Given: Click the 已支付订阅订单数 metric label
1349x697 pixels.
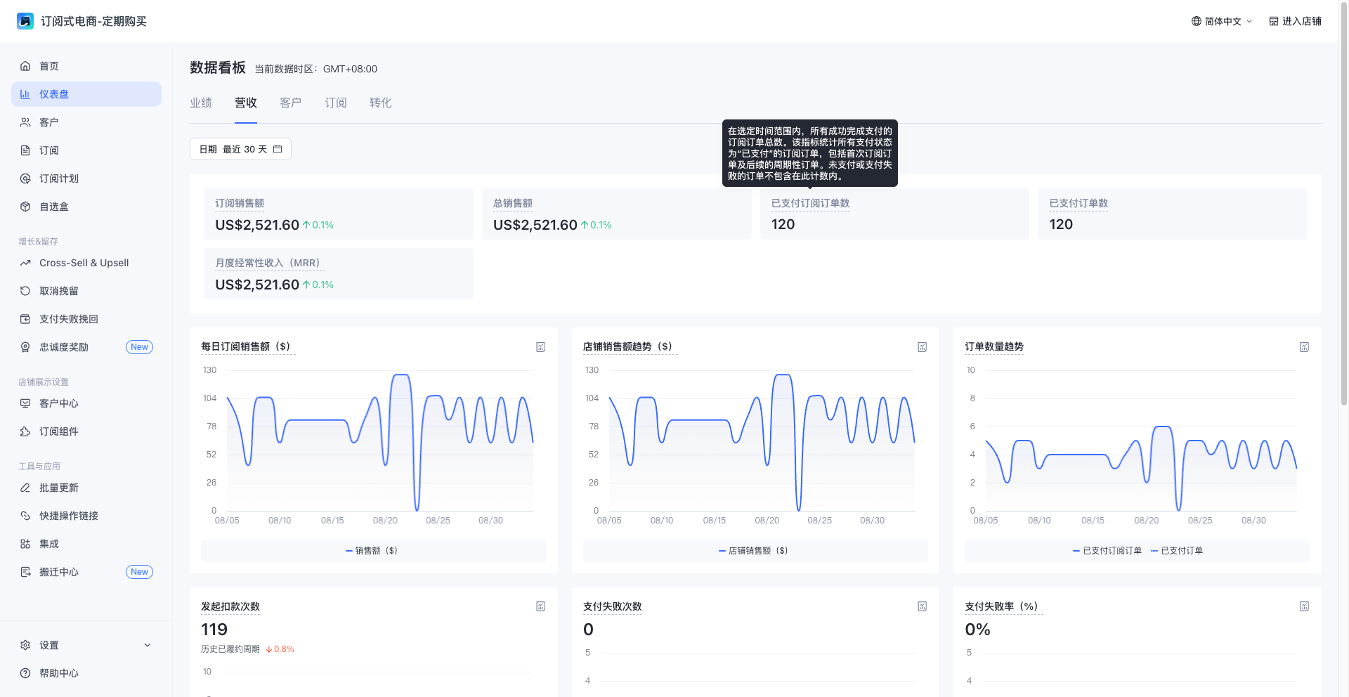Looking at the screenshot, I should point(811,203).
